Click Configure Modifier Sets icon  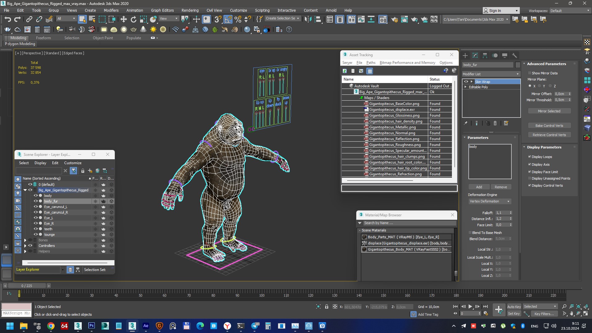point(506,123)
